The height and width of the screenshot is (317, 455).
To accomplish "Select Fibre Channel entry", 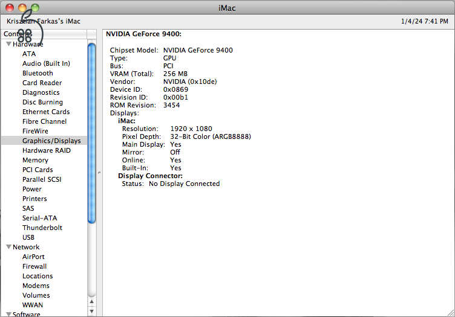I will pos(44,121).
